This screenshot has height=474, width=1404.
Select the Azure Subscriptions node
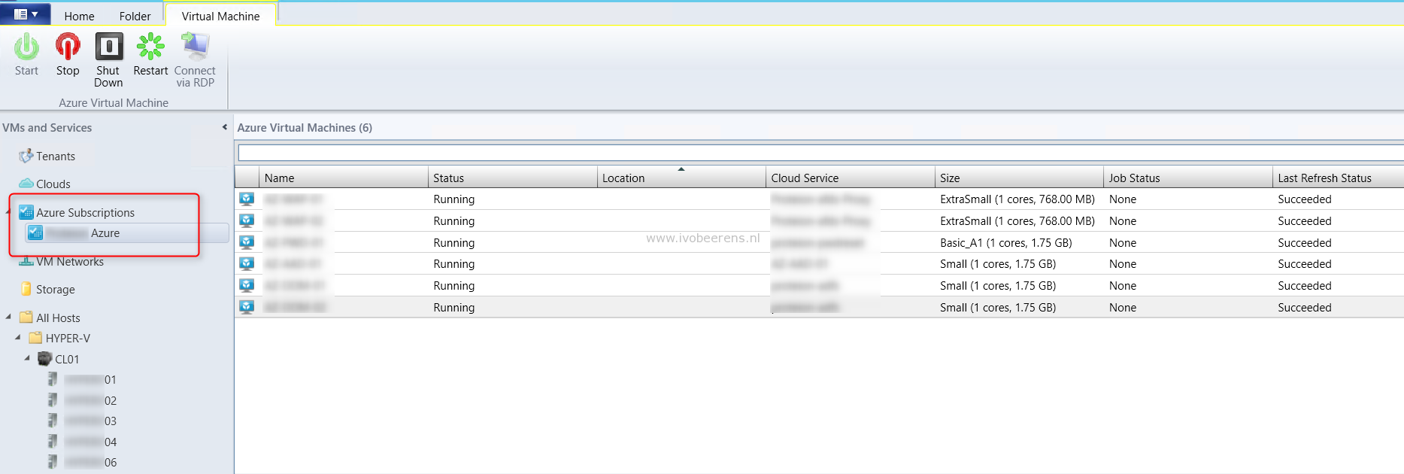(x=86, y=213)
